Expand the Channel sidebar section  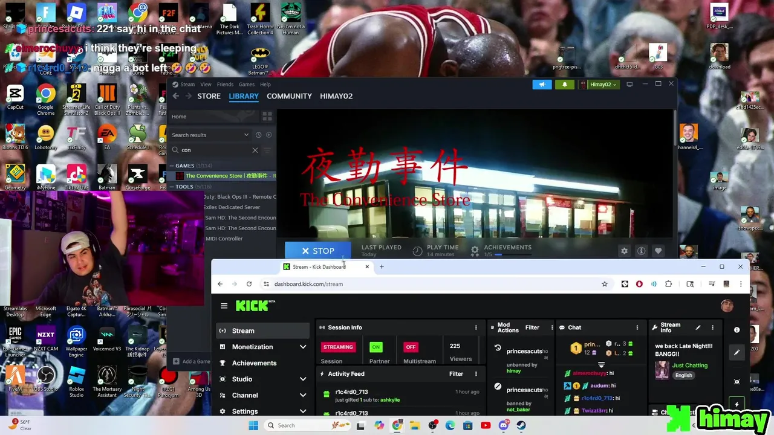(x=303, y=395)
